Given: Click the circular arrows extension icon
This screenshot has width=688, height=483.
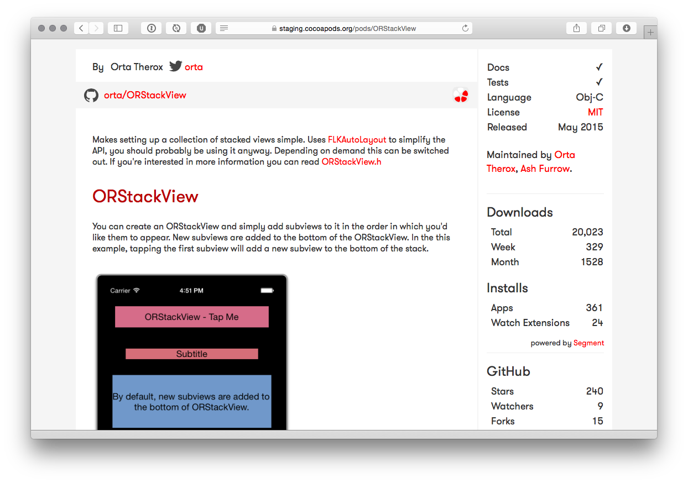Looking at the screenshot, I should [176, 28].
